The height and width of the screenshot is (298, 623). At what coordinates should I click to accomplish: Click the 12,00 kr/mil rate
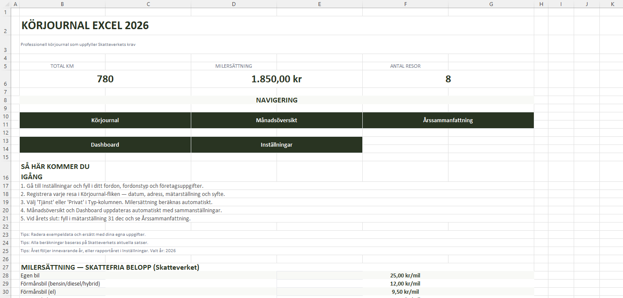(405, 283)
